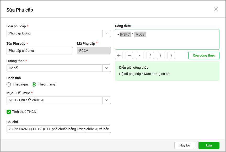
Task: Expand the Mục - Tiểu mục dropdown
Action: tap(106, 100)
